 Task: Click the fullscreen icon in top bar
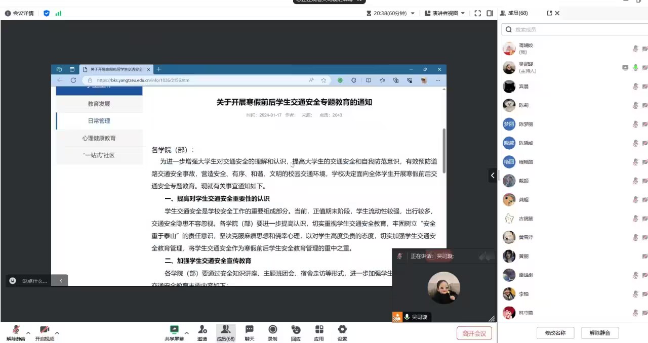click(477, 13)
